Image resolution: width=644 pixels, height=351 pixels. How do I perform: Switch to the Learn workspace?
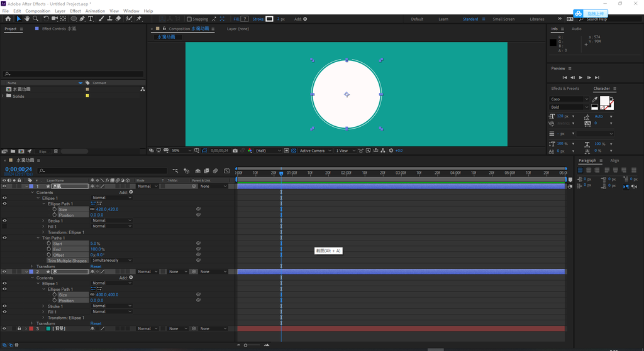coord(443,19)
